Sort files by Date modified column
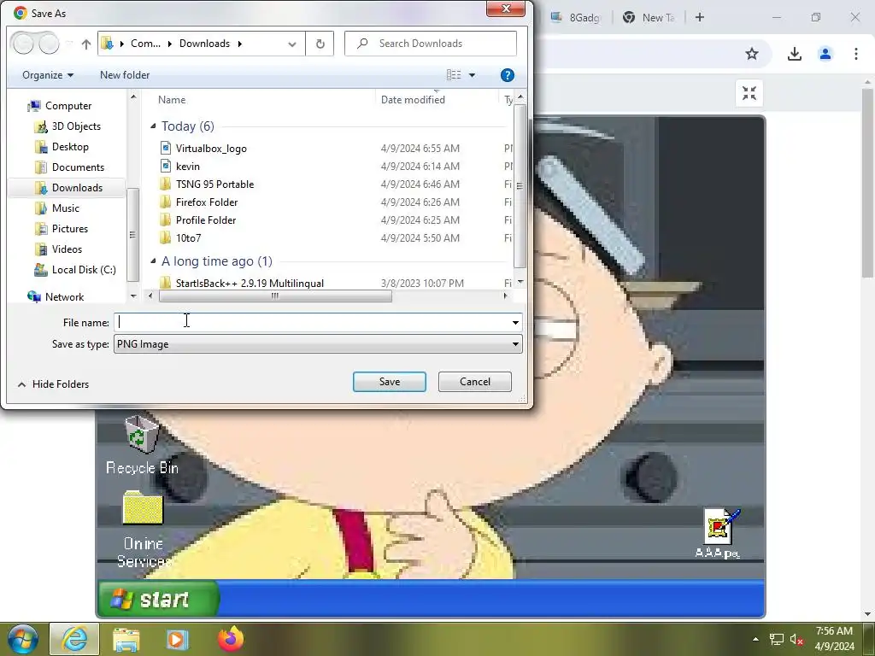 413,100
